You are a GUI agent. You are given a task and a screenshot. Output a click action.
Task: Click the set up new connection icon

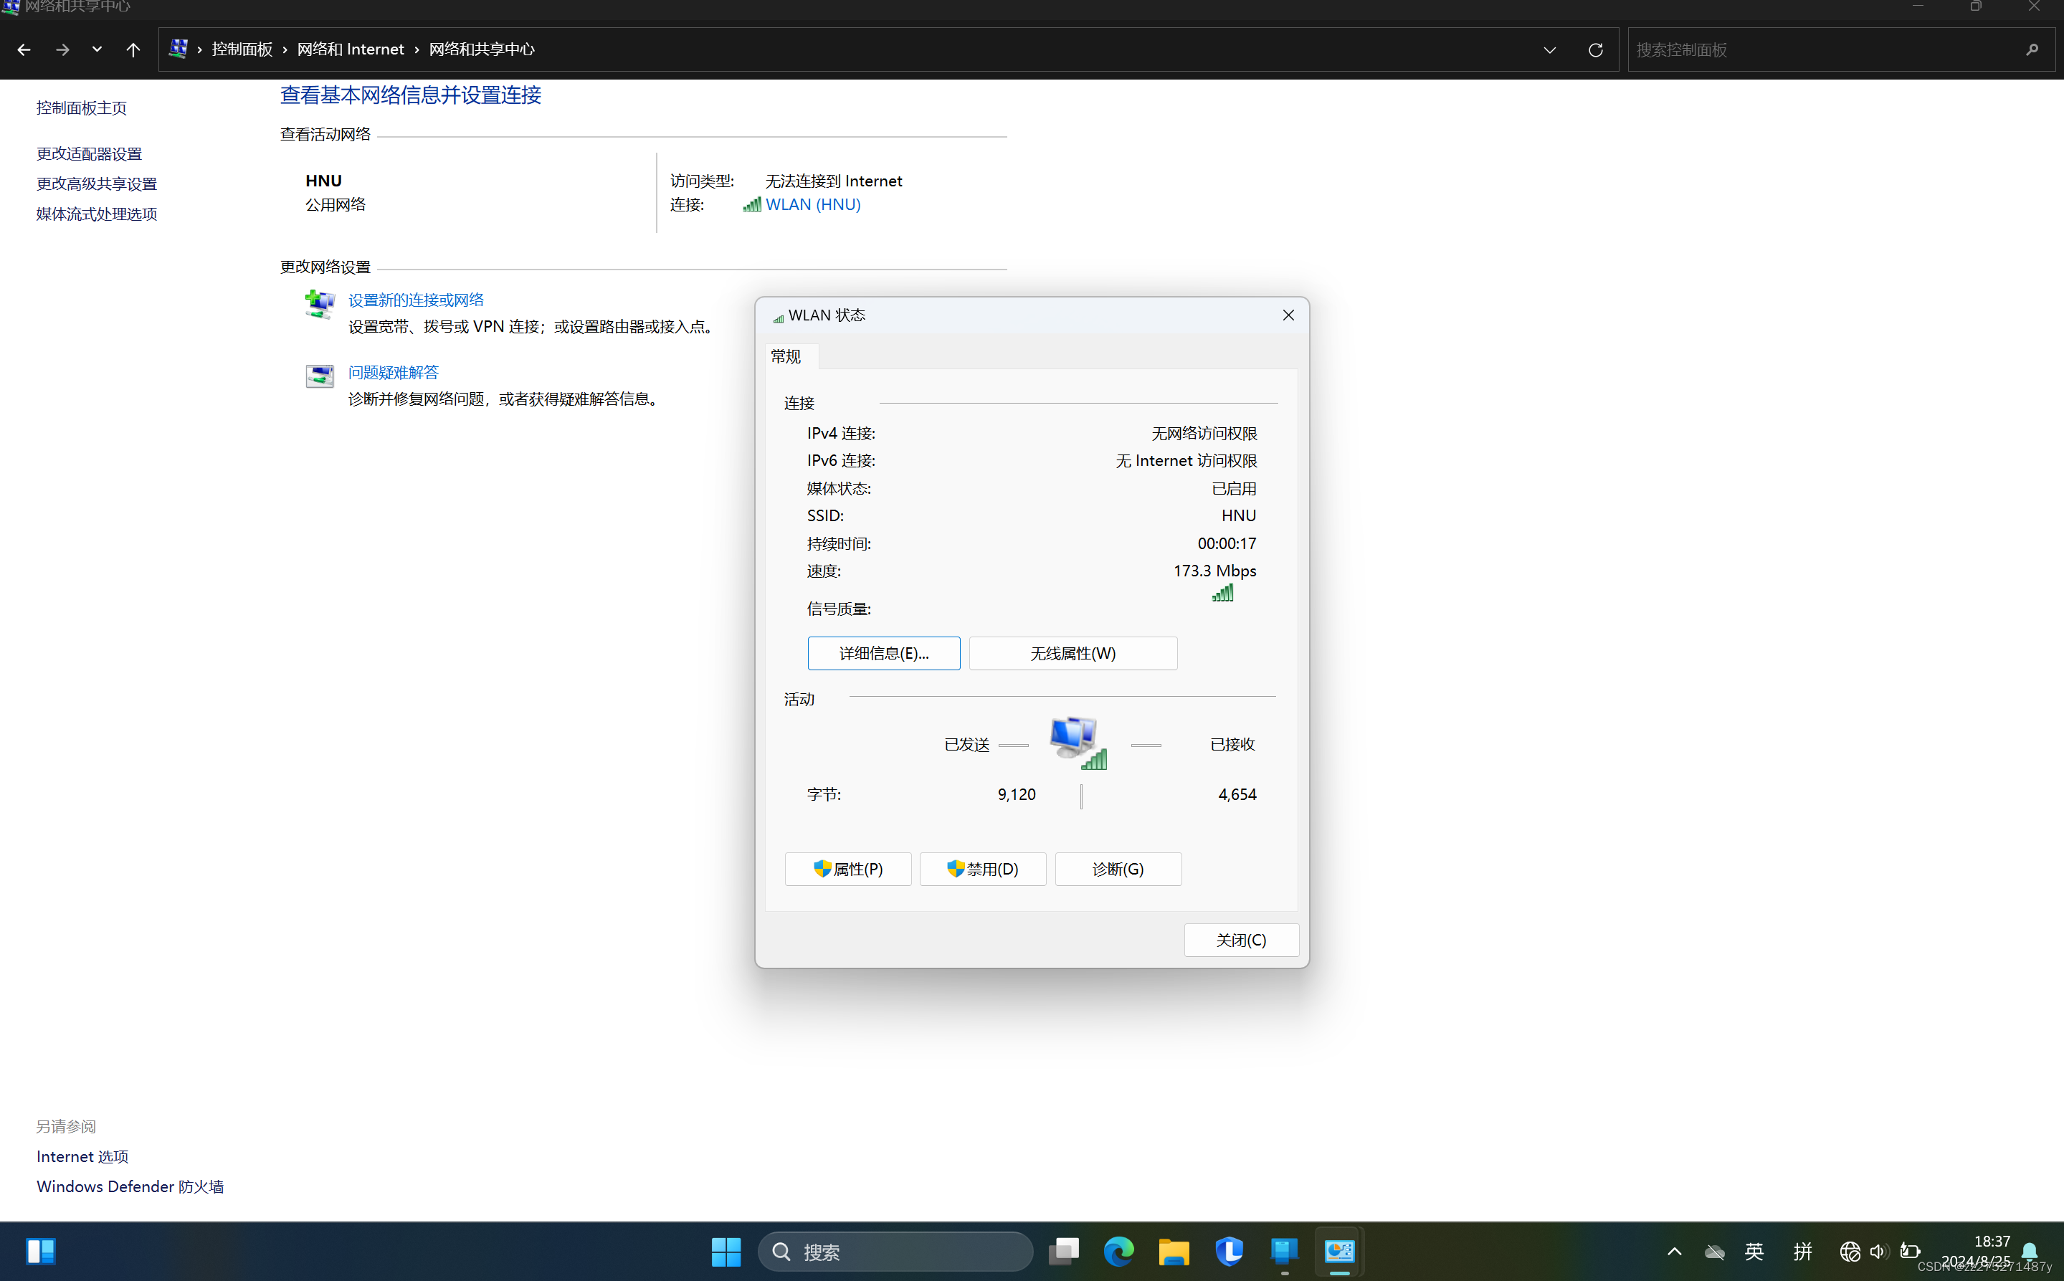pyautogui.click(x=320, y=304)
